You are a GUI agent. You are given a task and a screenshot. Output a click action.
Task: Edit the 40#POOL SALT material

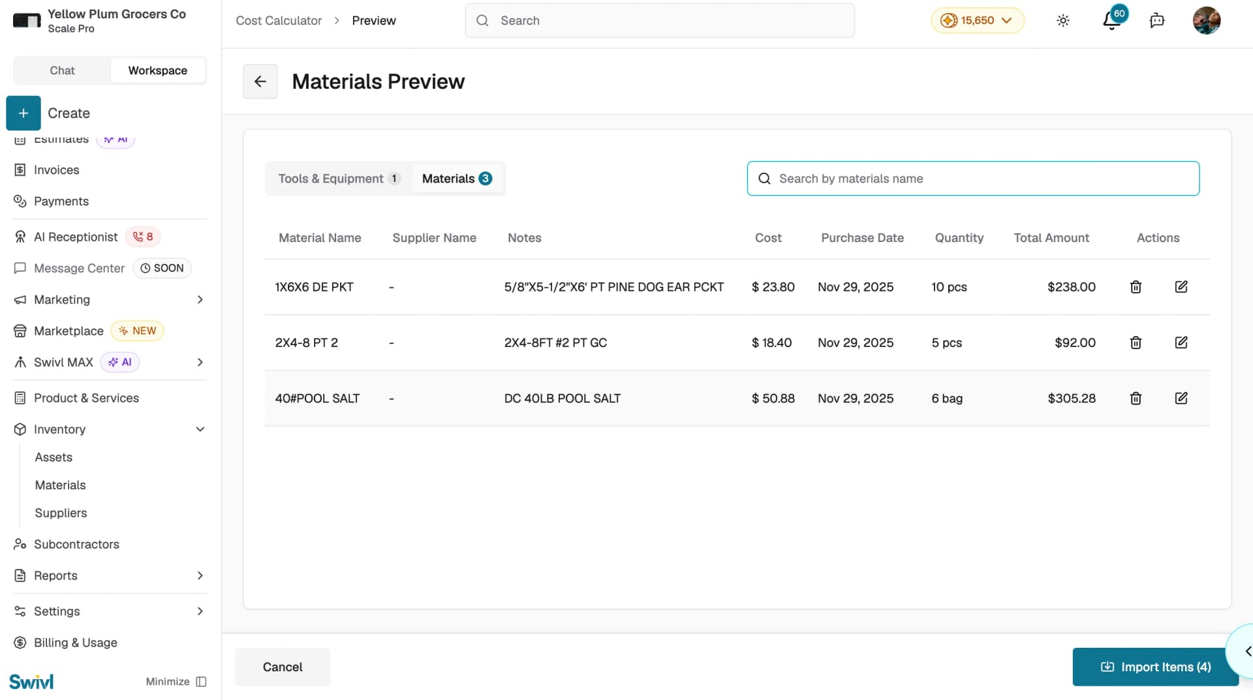[x=1181, y=398]
